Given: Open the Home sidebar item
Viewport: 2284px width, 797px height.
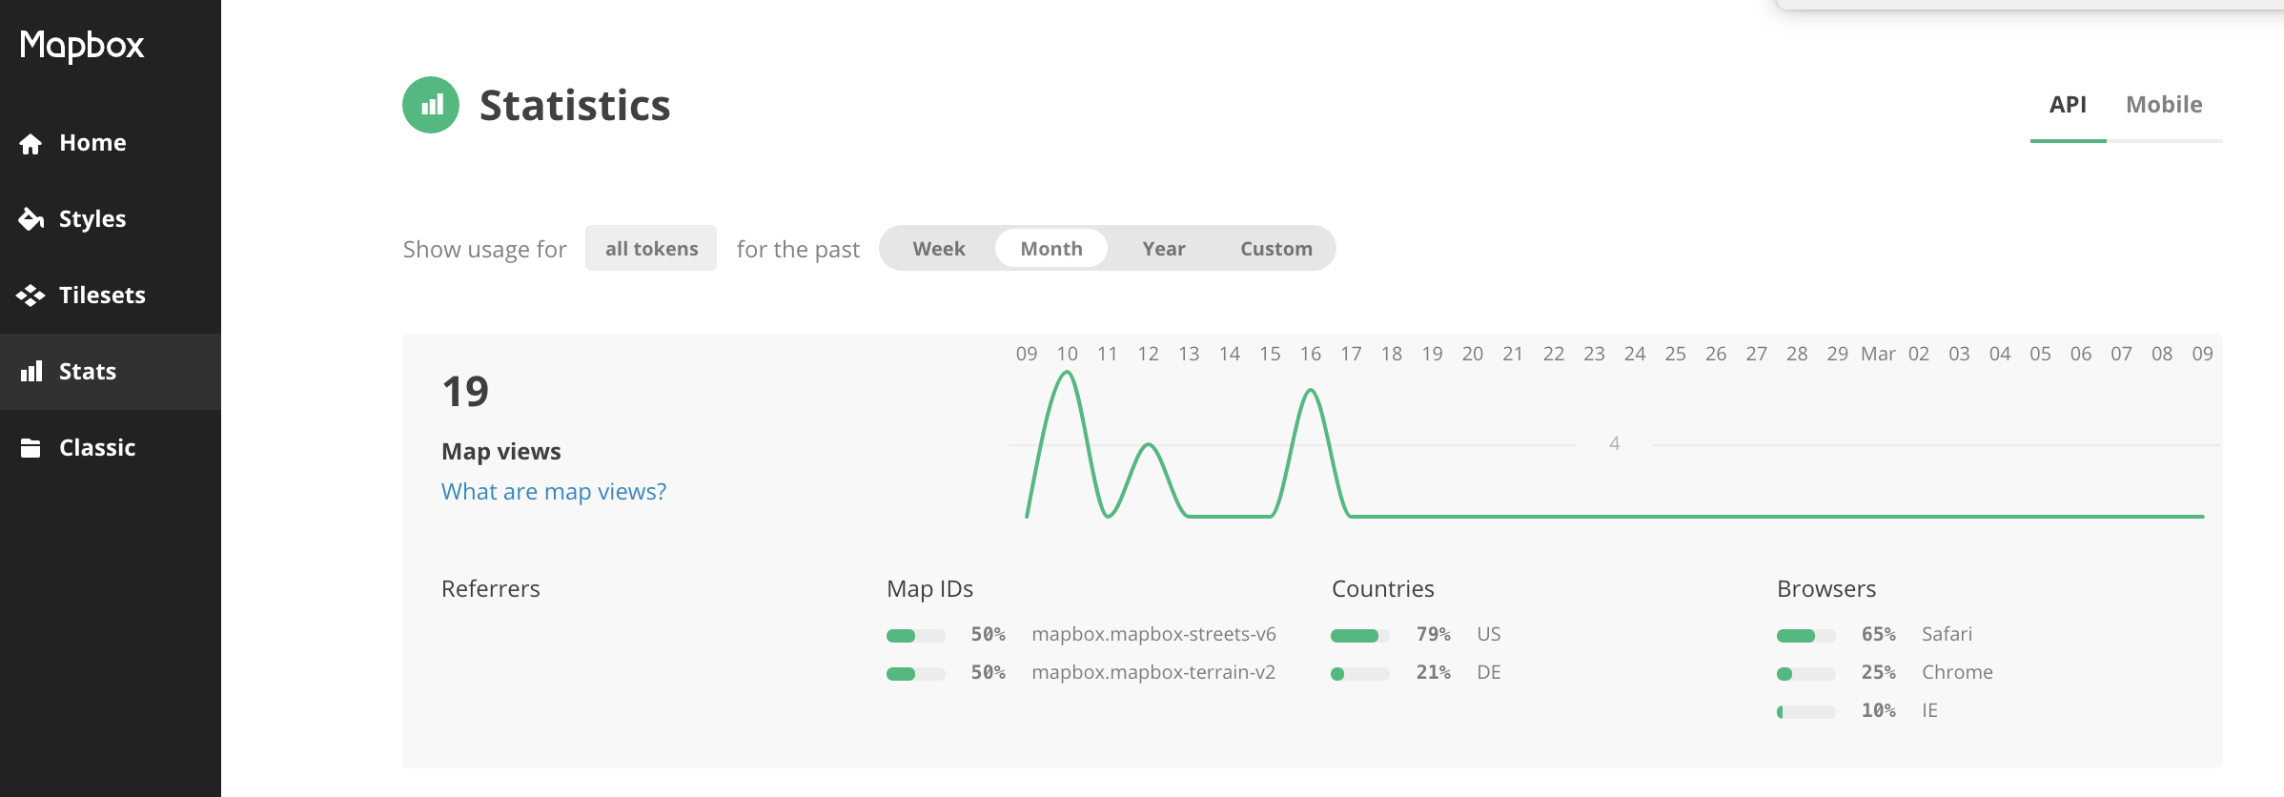Looking at the screenshot, I should tap(111, 143).
